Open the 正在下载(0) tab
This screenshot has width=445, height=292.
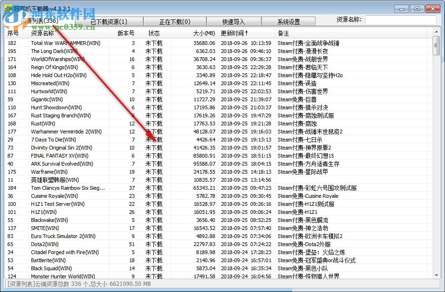point(175,22)
